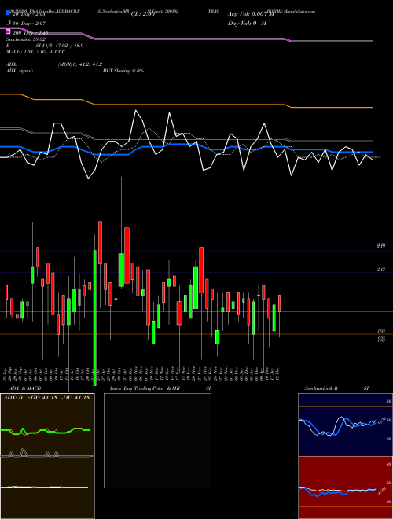Click the 'ADX signal:' label
This screenshot has height=519, width=393.
pos(20,71)
